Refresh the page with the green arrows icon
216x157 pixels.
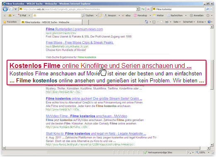(x=143, y=9)
